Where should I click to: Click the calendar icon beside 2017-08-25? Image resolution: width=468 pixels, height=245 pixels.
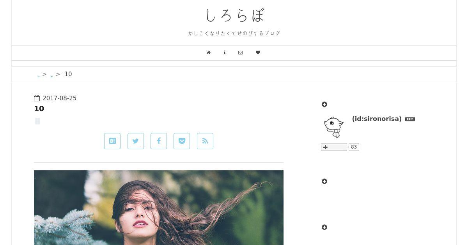[x=37, y=98]
